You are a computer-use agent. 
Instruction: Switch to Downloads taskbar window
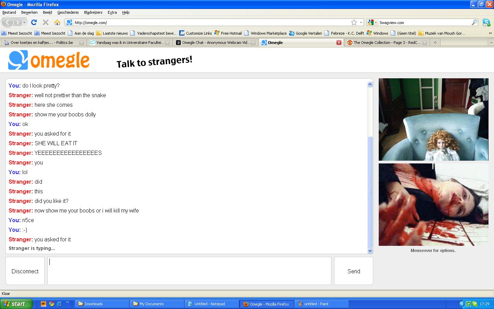tap(102, 304)
